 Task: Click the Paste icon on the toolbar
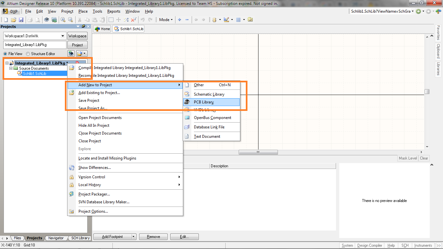95,19
